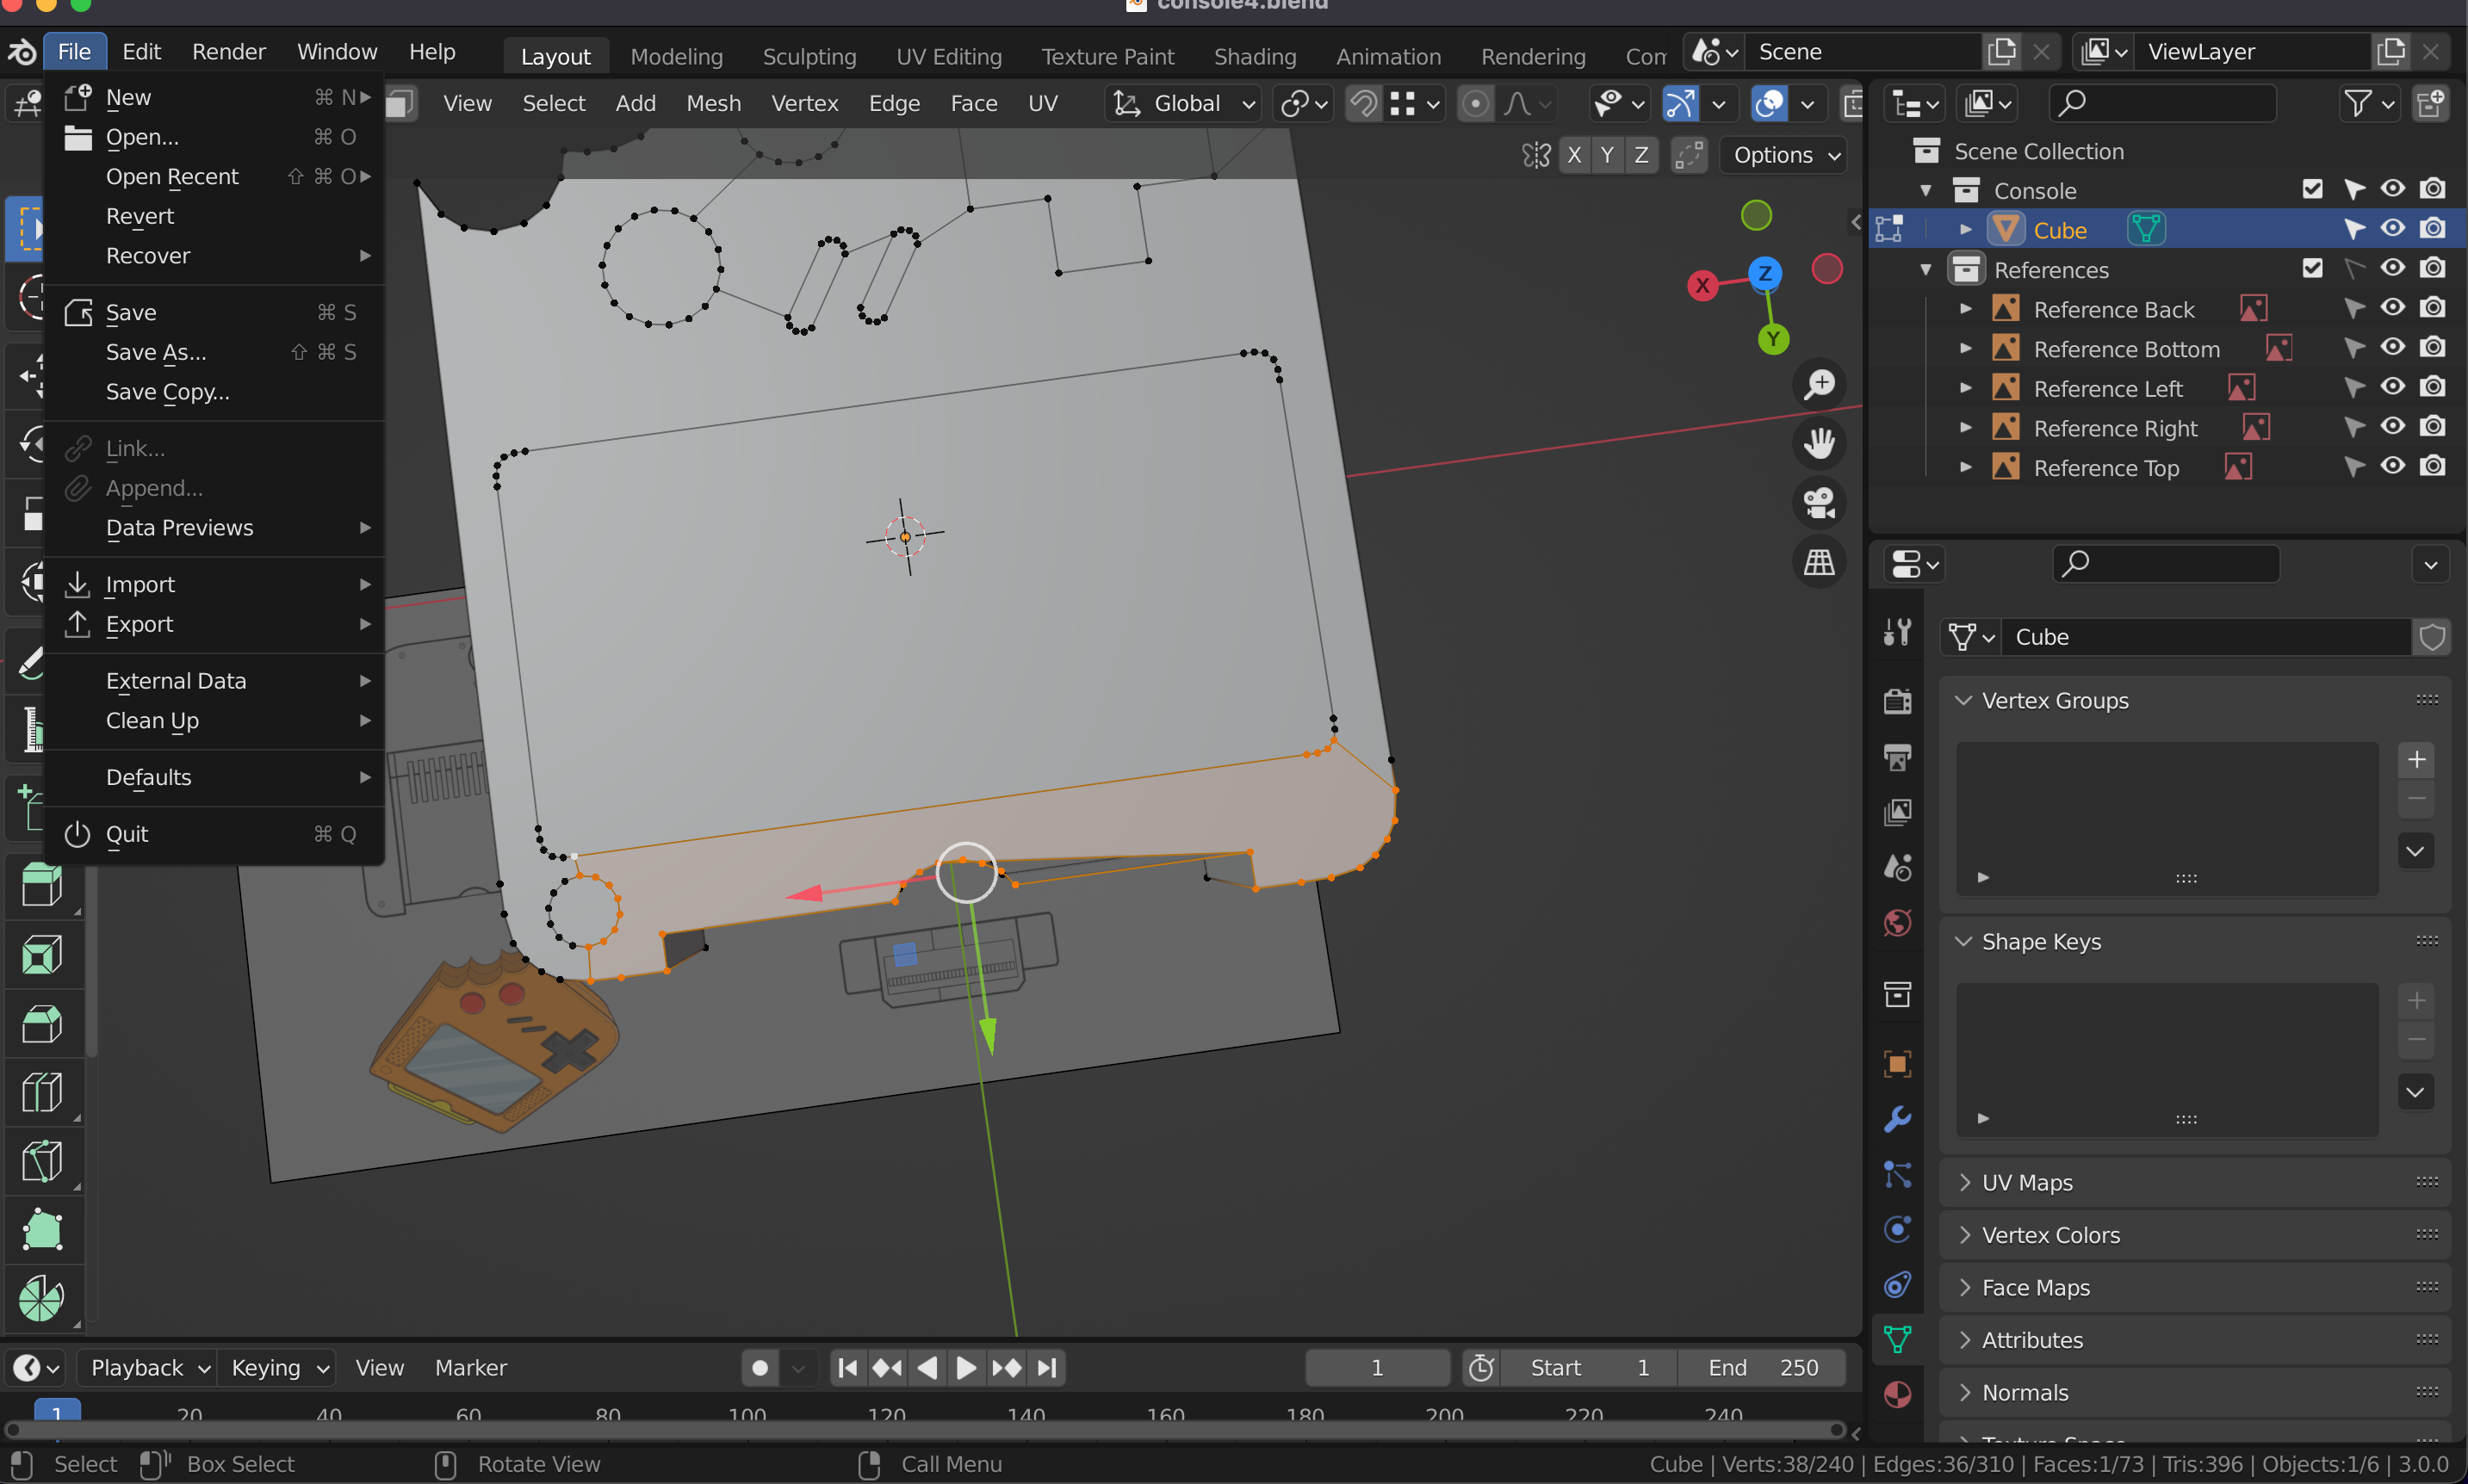Screen dimensions: 2468x1484
Task: Choose Save As from File menu
Action: point(156,352)
